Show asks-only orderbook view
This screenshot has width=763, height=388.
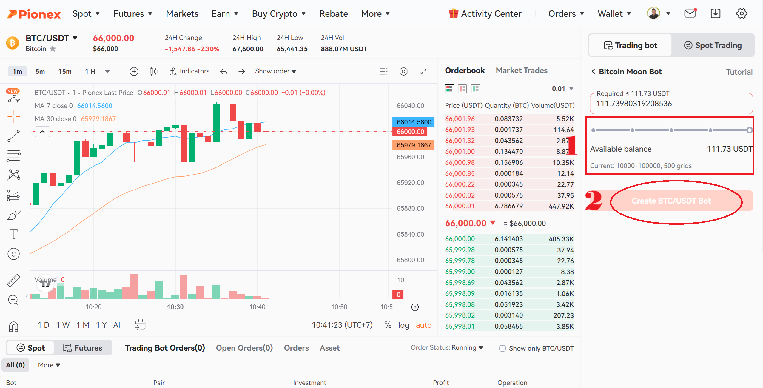(462, 89)
